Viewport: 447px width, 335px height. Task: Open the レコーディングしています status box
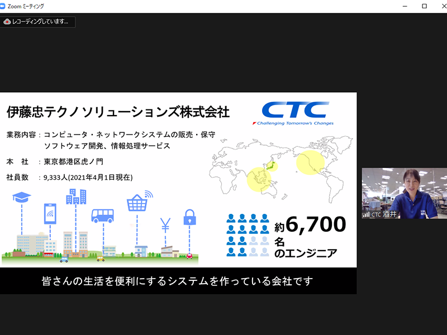(x=38, y=23)
